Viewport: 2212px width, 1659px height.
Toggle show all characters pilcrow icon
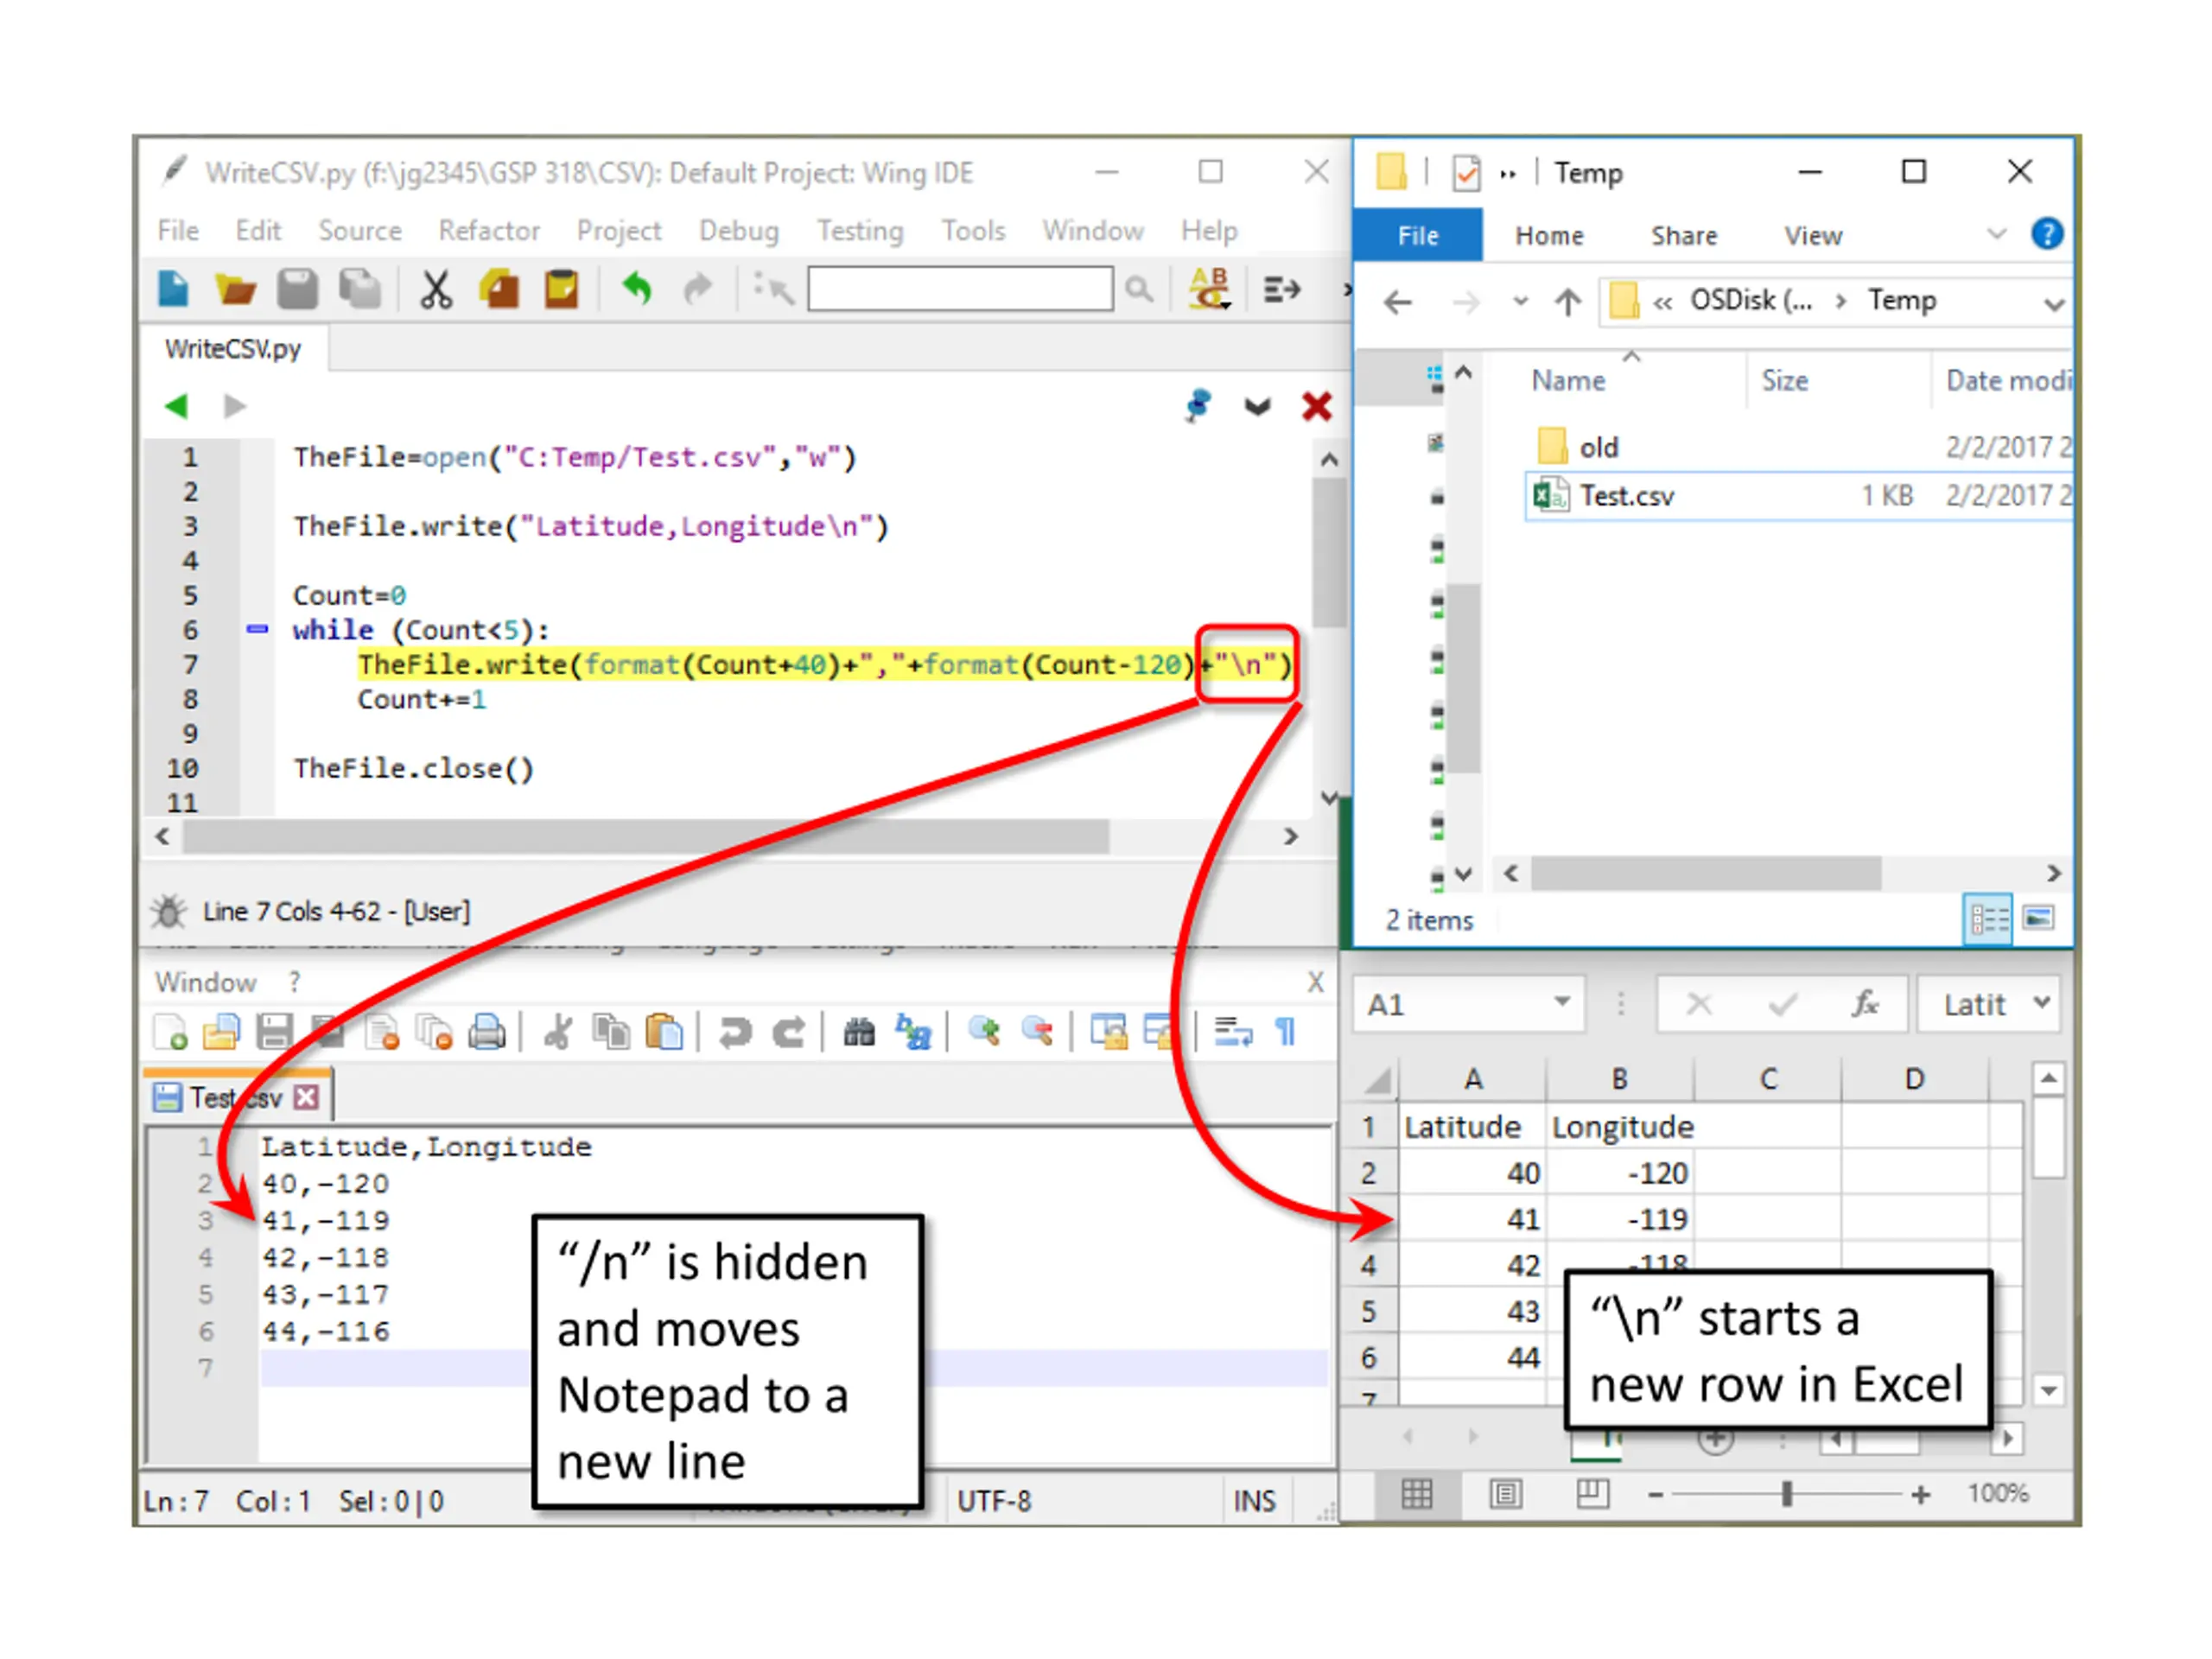pos(1286,1031)
